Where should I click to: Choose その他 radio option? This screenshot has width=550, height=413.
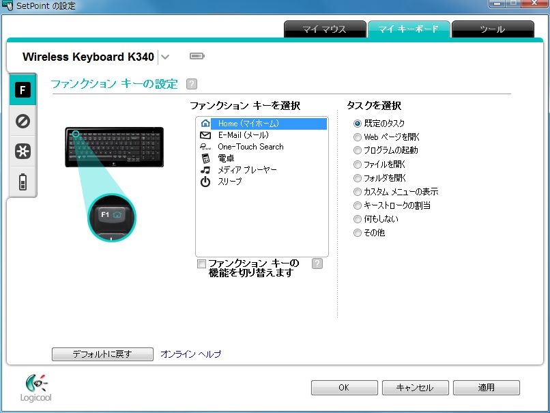[358, 233]
